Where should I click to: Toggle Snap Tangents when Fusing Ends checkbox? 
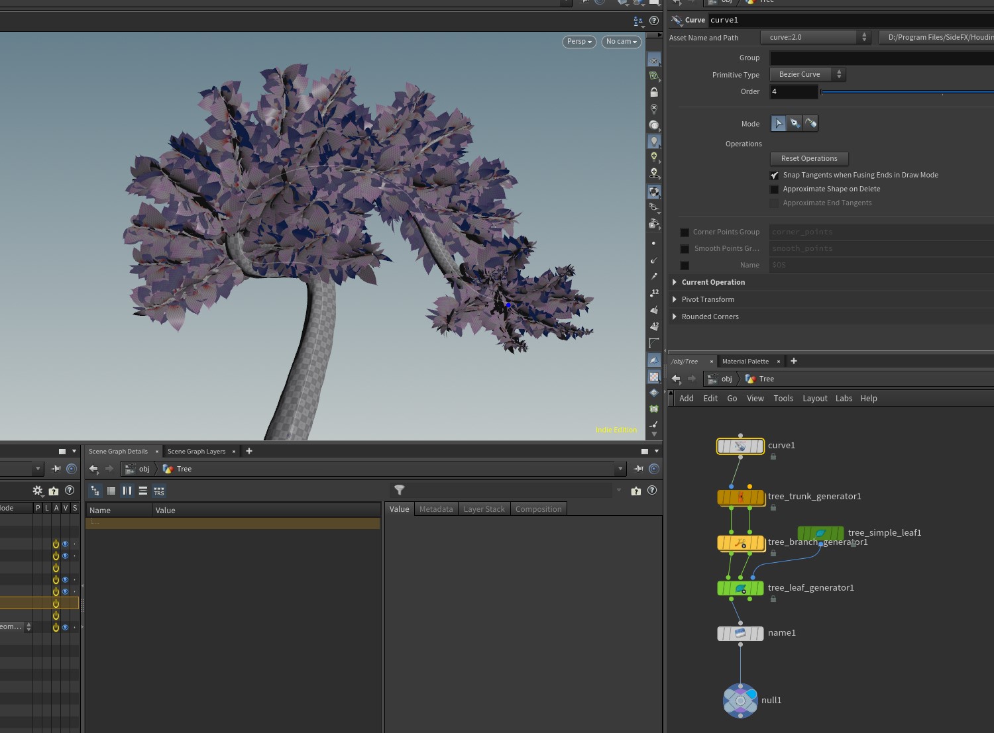click(x=774, y=175)
